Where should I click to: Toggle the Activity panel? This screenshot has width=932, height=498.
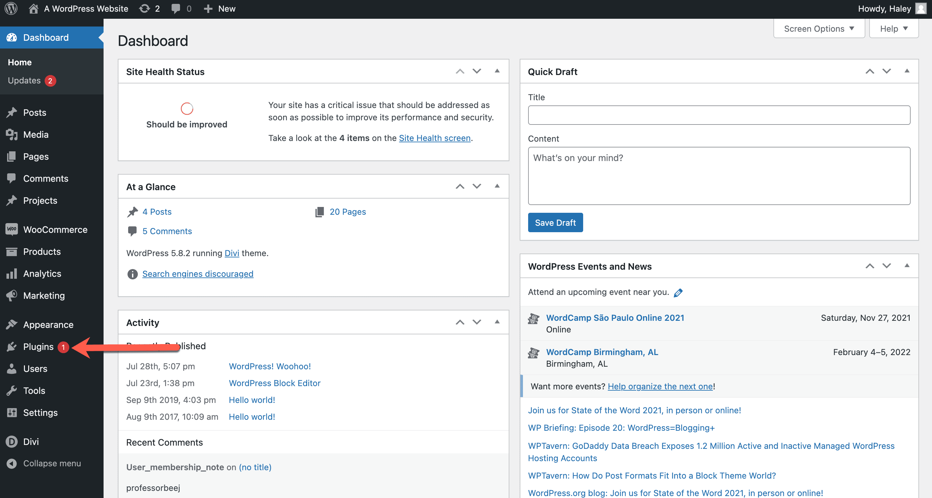point(497,322)
